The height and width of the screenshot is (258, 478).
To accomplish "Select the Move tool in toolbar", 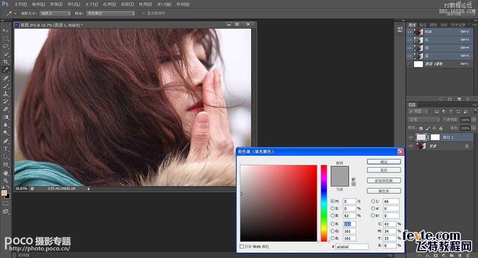I will pyautogui.click(x=6, y=31).
